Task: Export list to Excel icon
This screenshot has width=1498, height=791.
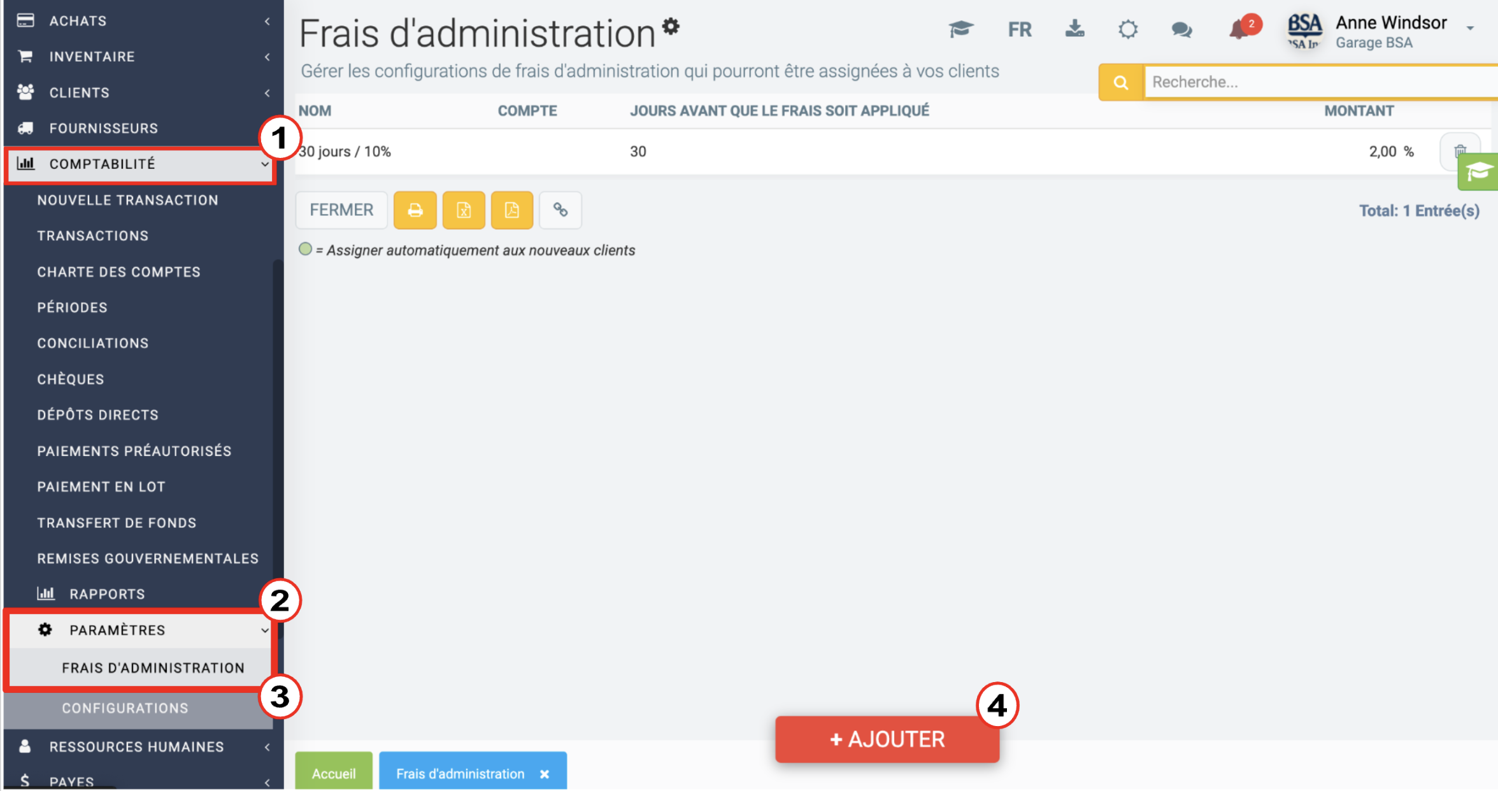Action: [464, 210]
